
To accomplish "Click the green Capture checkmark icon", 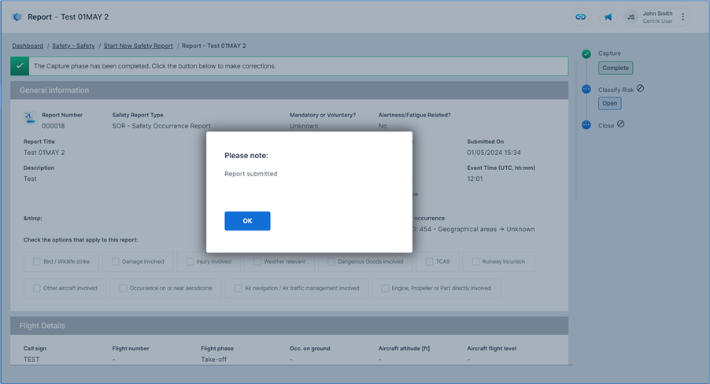I will pyautogui.click(x=586, y=54).
